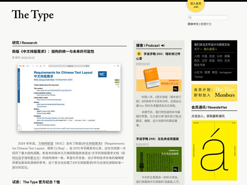Click The Type site logo

pos(33,15)
